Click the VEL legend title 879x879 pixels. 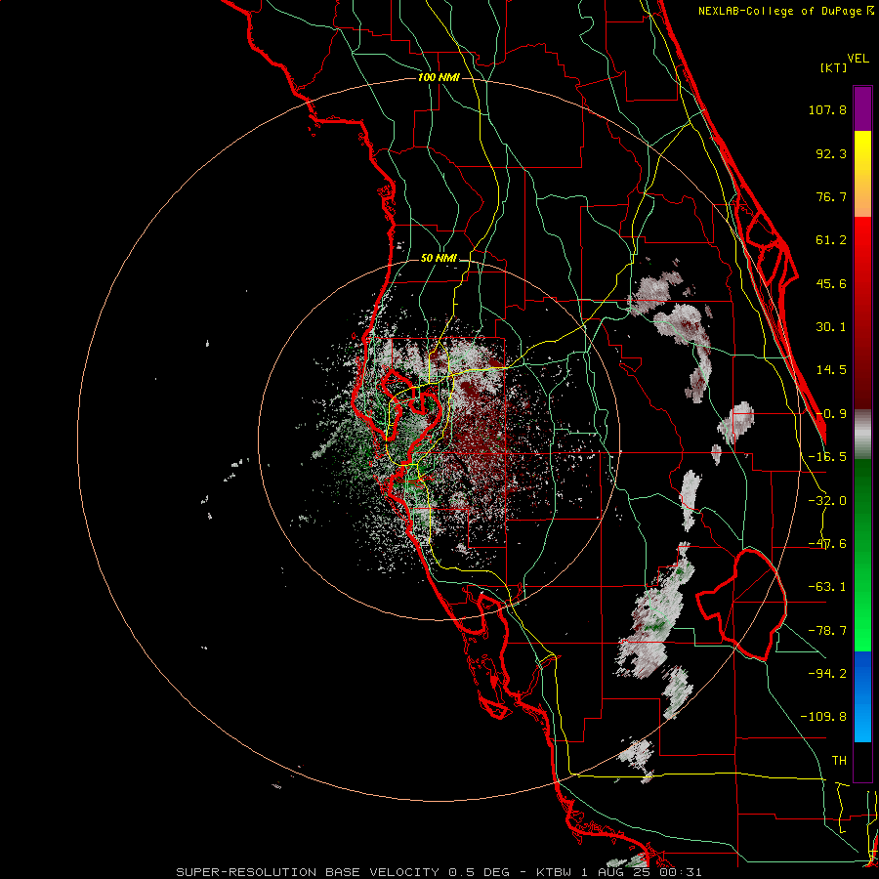pyautogui.click(x=858, y=59)
